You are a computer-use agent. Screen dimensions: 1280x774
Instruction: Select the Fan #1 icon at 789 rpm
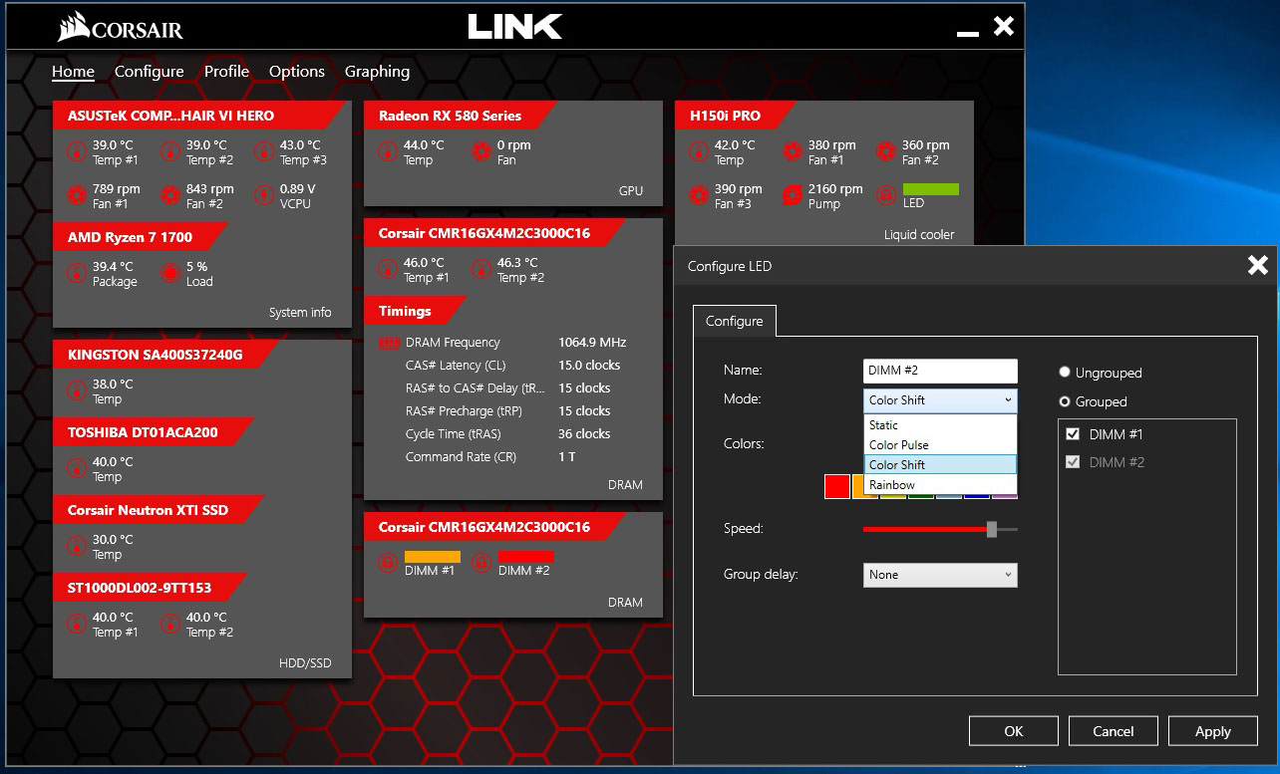[77, 195]
